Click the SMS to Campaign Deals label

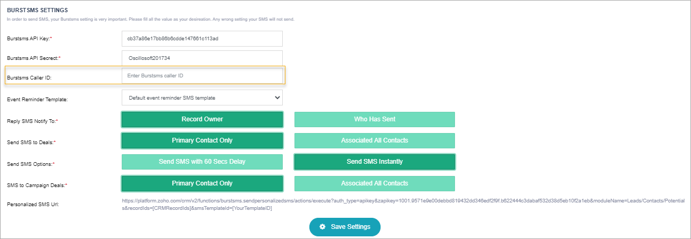tap(37, 185)
